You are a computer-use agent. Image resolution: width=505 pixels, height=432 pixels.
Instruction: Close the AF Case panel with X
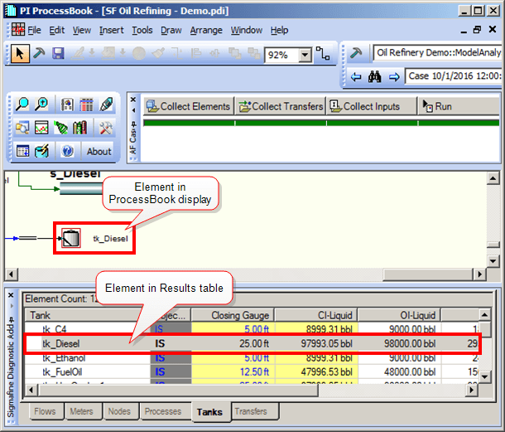(132, 100)
